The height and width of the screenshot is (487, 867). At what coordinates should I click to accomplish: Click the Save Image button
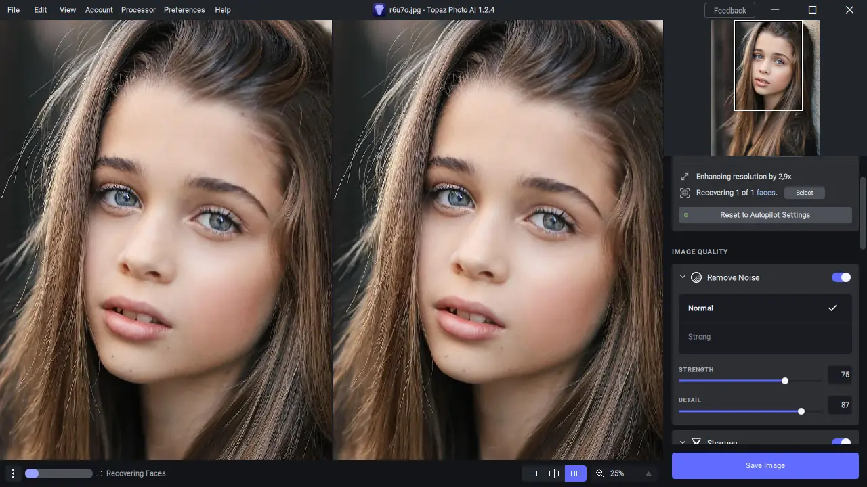pos(765,465)
